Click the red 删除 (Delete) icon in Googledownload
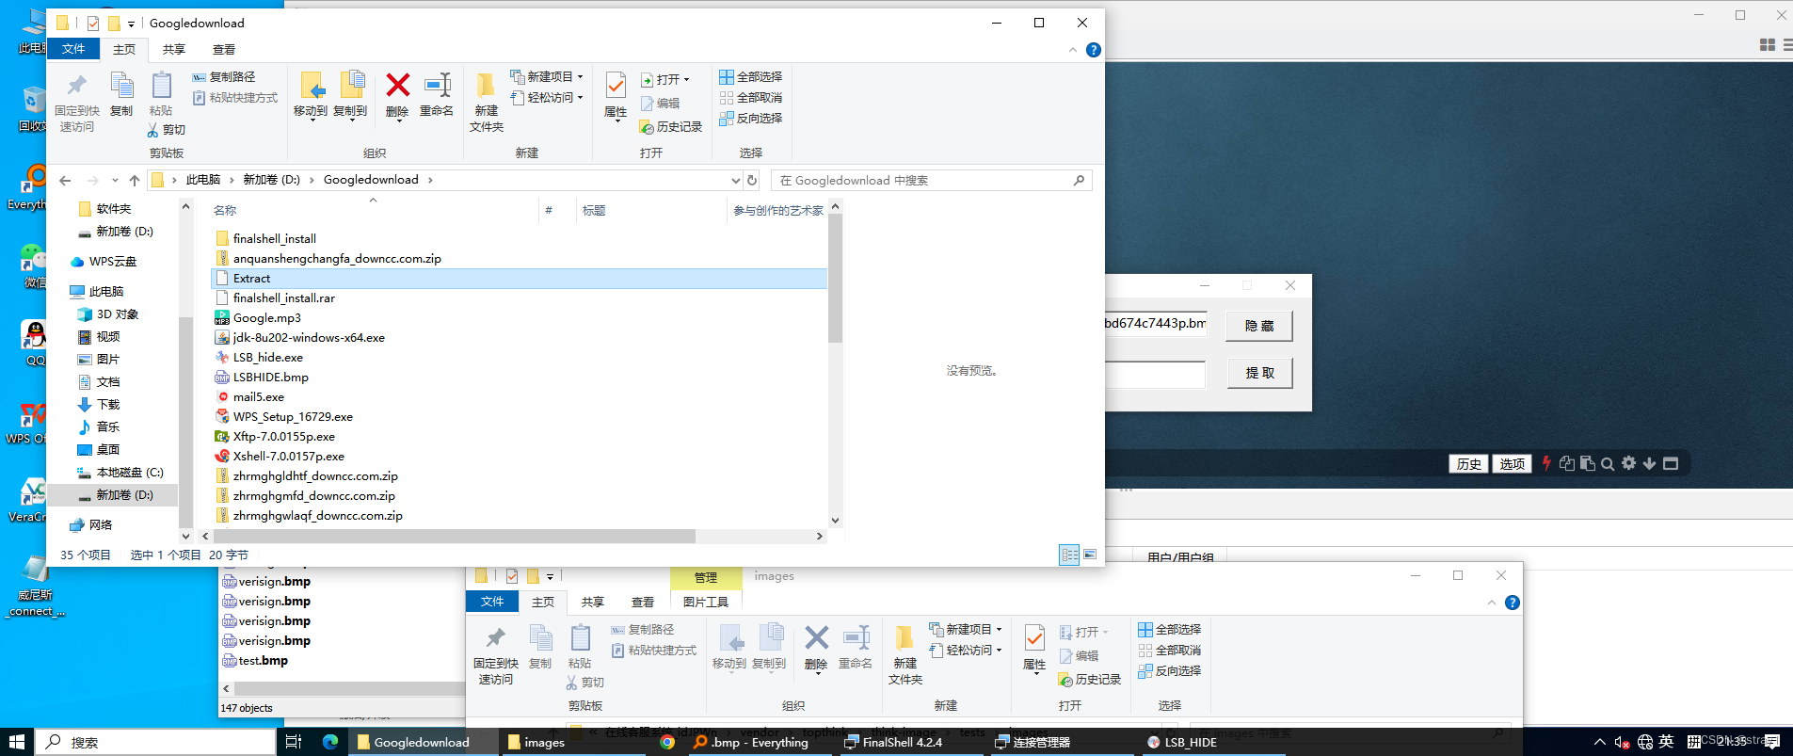1793x756 pixels. click(397, 86)
